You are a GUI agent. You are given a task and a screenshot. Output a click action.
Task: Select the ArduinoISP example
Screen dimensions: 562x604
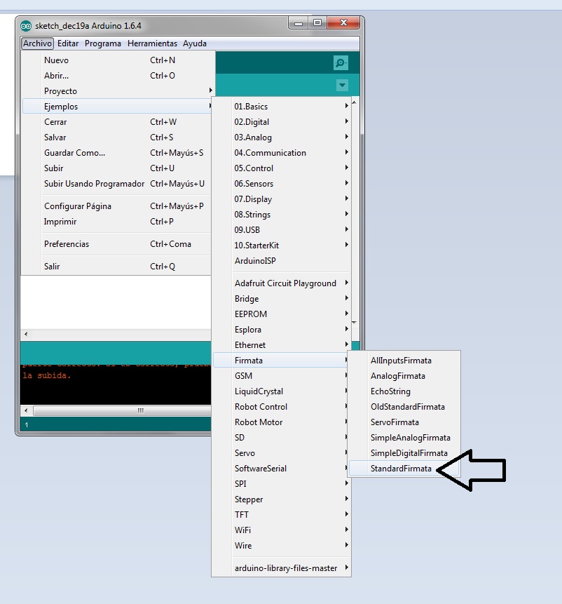pyautogui.click(x=281, y=260)
